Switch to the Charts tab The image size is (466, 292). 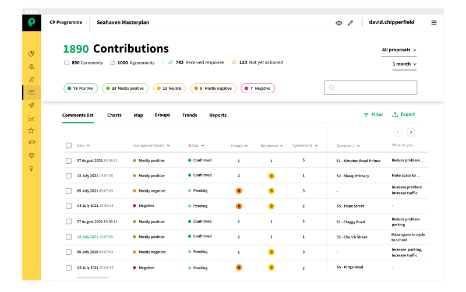point(114,115)
